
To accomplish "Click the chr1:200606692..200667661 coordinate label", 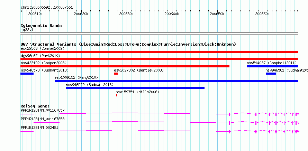I will coord(47,8).
